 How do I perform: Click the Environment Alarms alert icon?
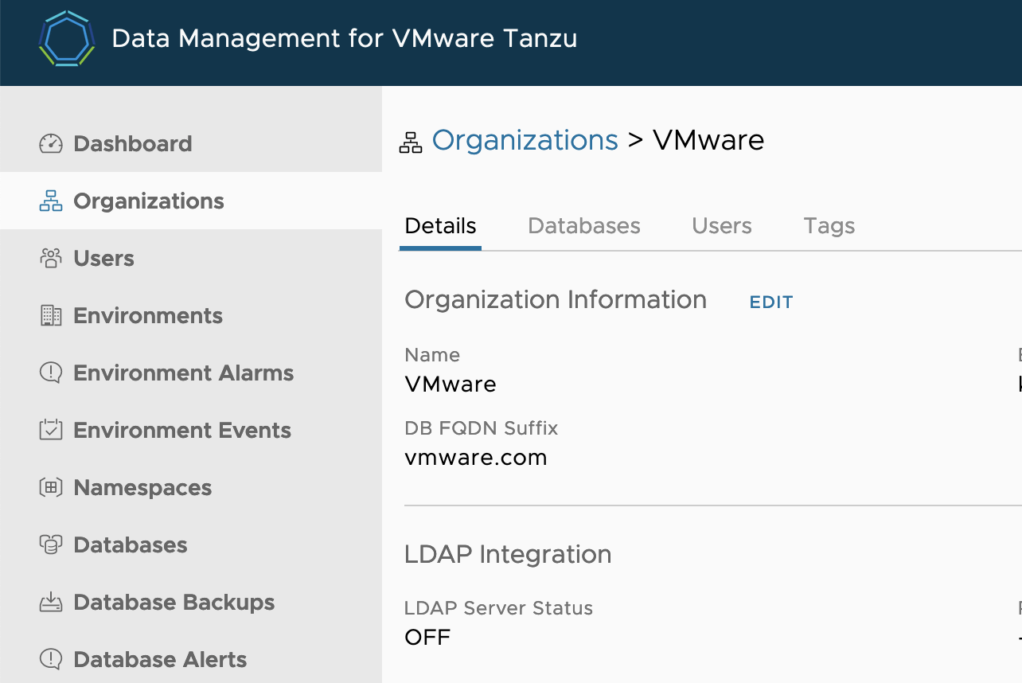[51, 373]
